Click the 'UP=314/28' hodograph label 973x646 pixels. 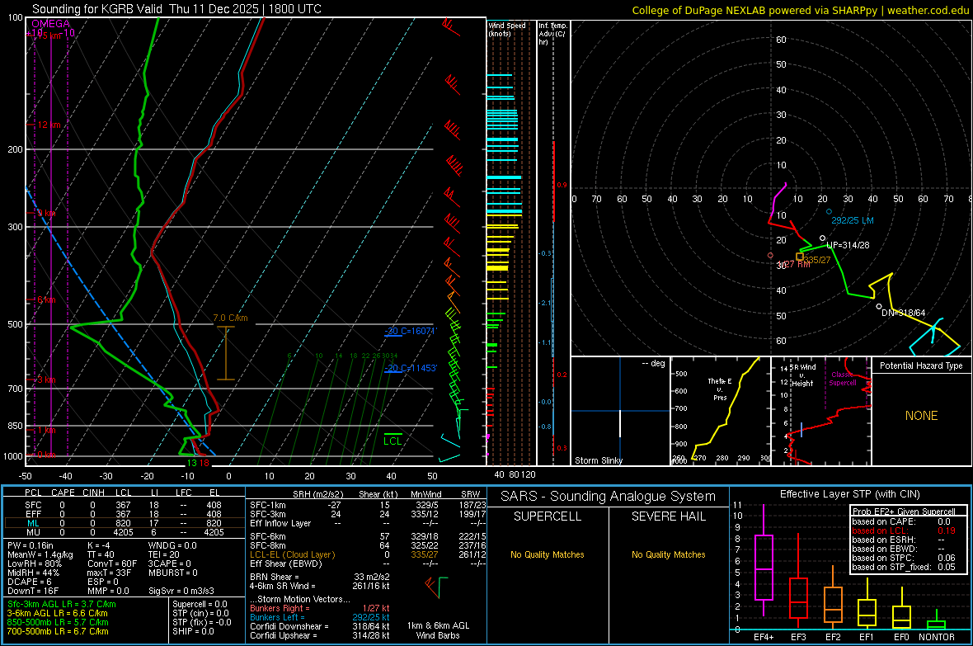[848, 245]
